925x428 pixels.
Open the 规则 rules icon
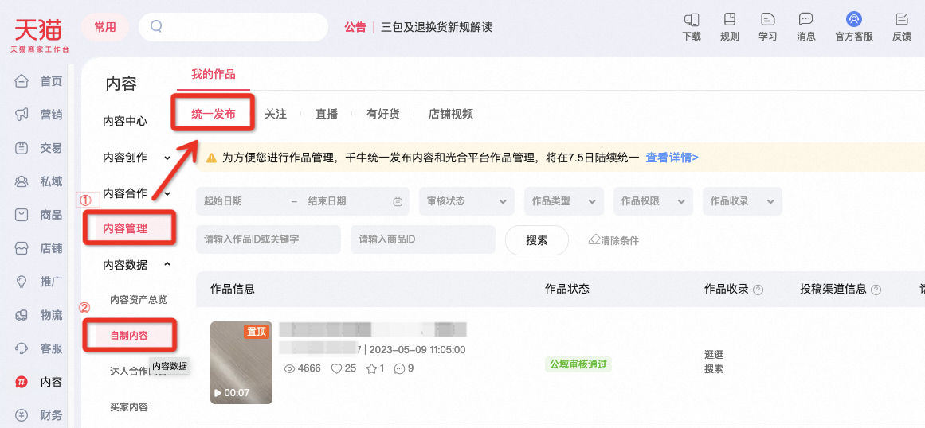tap(730, 19)
